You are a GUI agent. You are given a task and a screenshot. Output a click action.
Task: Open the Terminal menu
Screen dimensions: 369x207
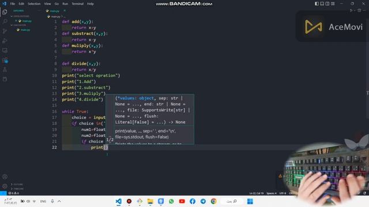[77, 4]
